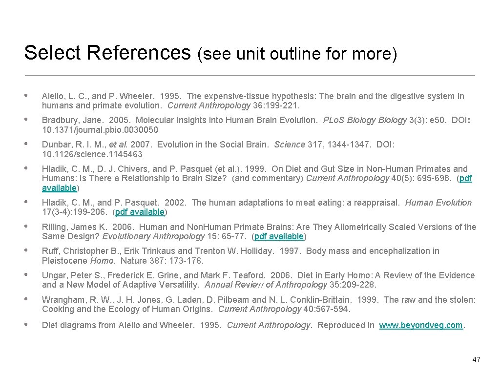Open pdf available link for Hladik 1999

[465, 178]
